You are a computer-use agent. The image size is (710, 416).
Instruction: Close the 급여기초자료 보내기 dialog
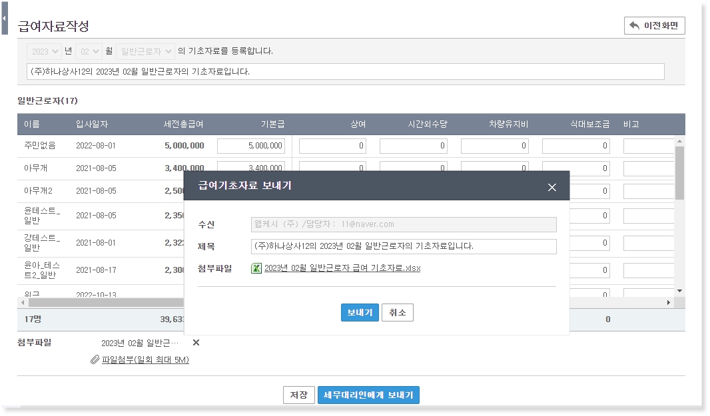[x=551, y=187]
